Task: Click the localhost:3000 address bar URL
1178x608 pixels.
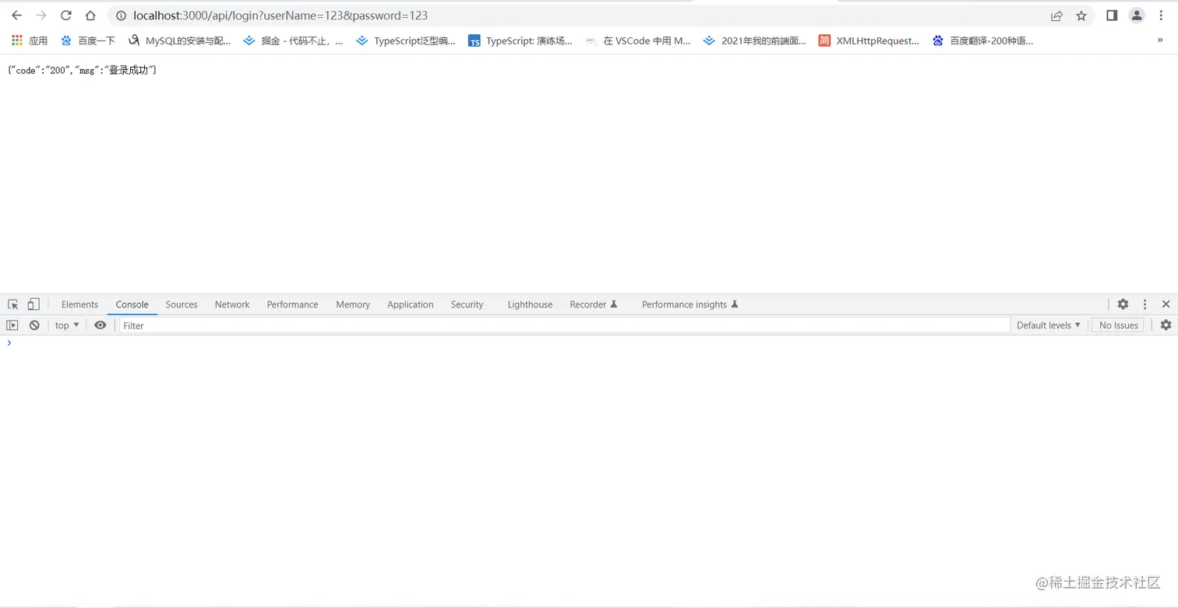Action: 280,16
